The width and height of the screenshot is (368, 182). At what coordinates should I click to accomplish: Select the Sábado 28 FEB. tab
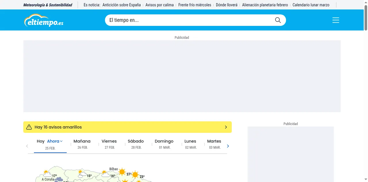136,144
